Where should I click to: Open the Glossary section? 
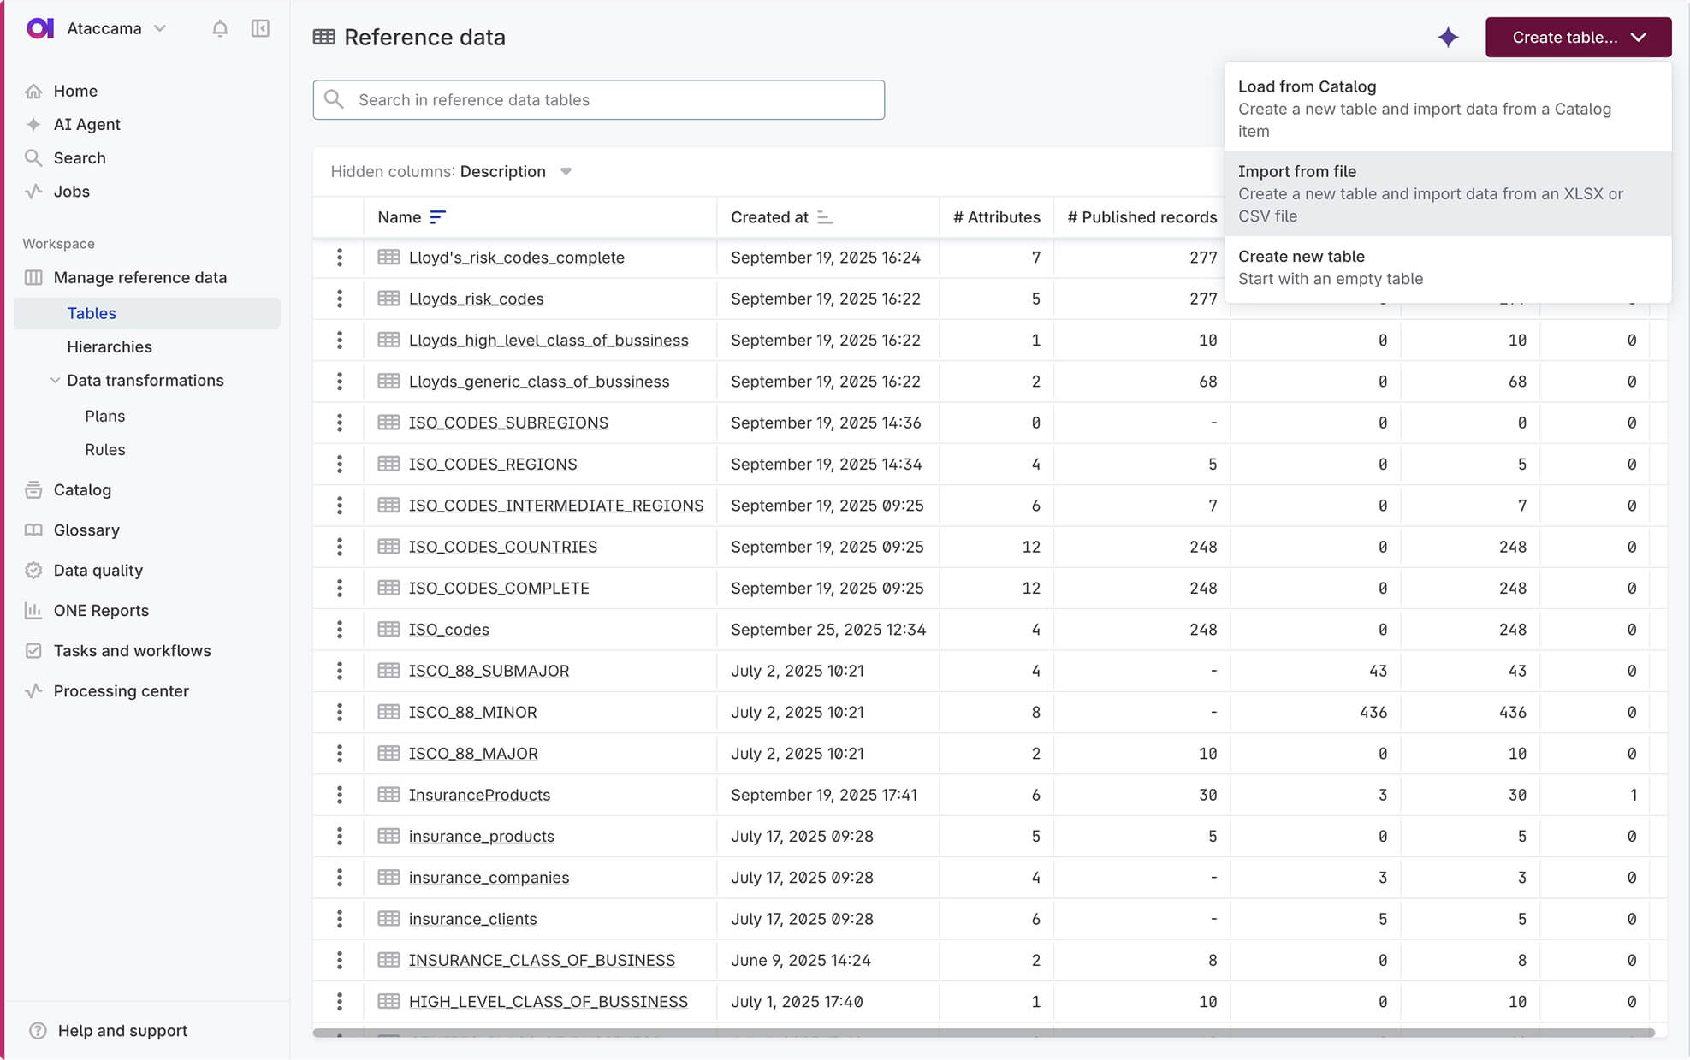(x=86, y=530)
